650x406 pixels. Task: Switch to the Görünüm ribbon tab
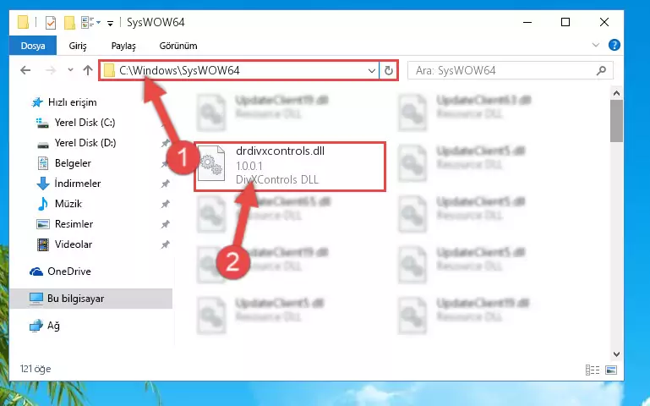coord(178,46)
